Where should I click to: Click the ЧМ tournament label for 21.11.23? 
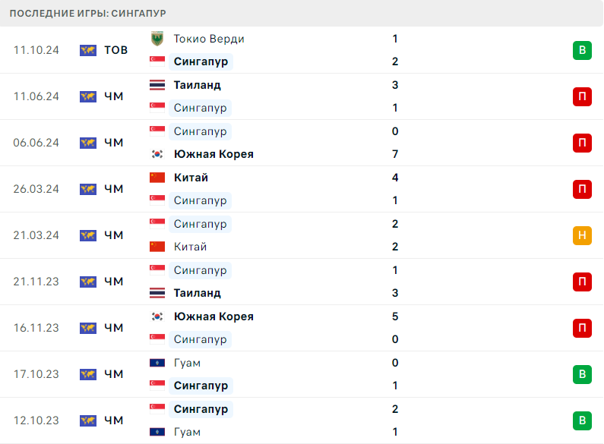click(x=113, y=282)
